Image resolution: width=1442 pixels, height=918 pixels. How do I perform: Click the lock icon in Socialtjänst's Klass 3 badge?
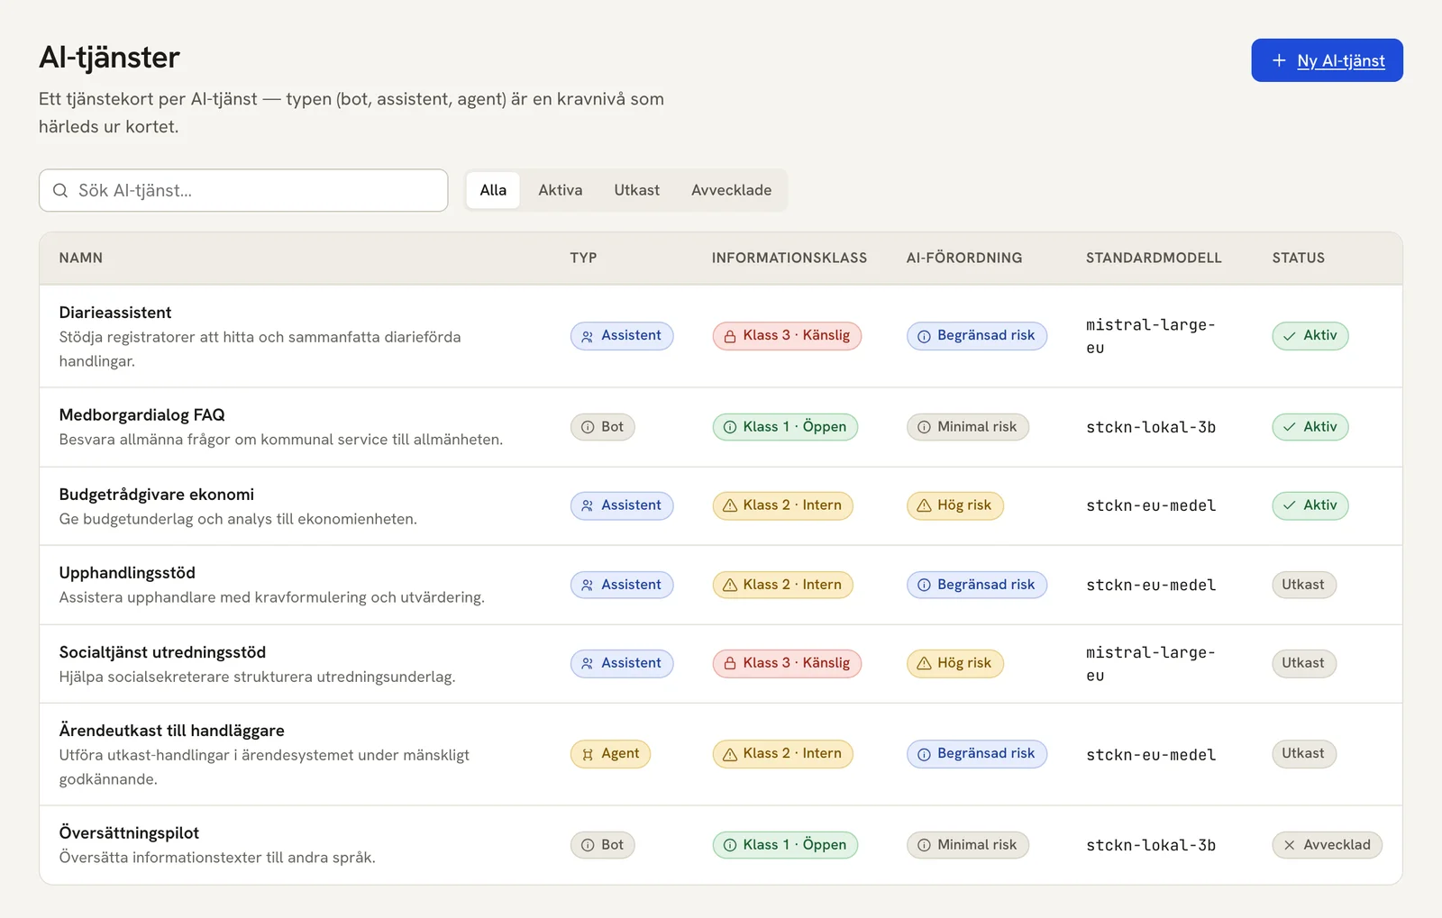point(729,663)
